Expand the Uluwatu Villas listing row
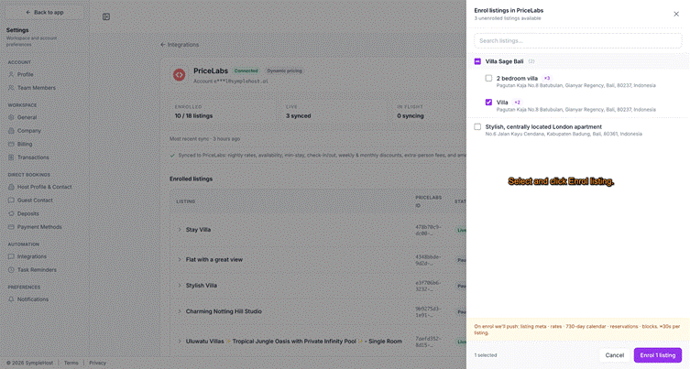Screen dimensions: 690x369 pos(179,342)
